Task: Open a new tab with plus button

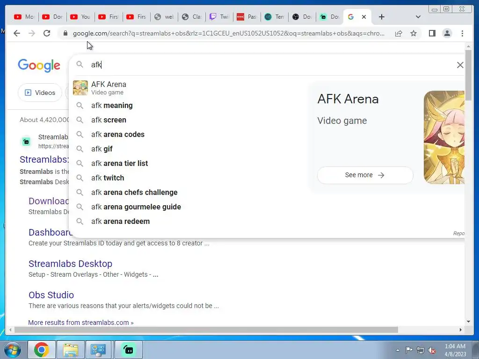Action: click(381, 17)
